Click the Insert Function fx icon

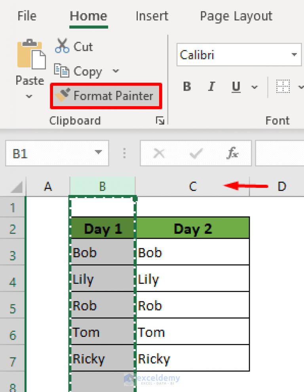coord(232,153)
